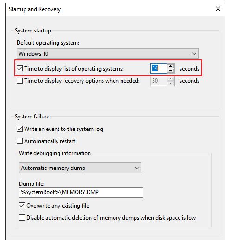Viewport: 231px width, 240px height.
Task: Open the Automatic memory dump dropdown
Action: 80,168
